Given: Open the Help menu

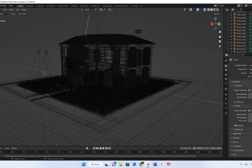Looking at the screenshot, I should pyautogui.click(x=10, y=6).
